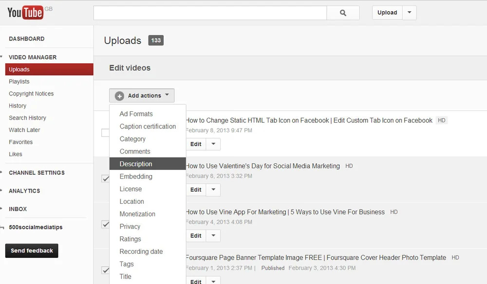Open the Valentine's Day for Social Media Marketing video
The image size is (487, 284).
[263, 166]
